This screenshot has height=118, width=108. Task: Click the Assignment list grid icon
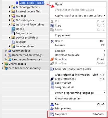(x=52, y=87)
